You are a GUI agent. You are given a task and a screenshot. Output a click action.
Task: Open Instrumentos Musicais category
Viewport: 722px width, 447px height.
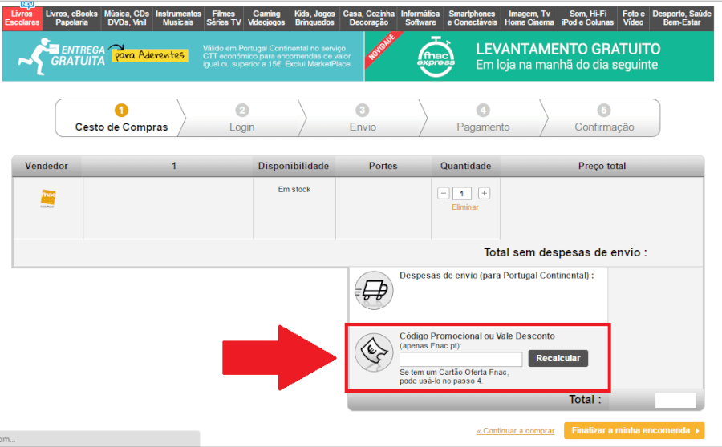tap(178, 18)
